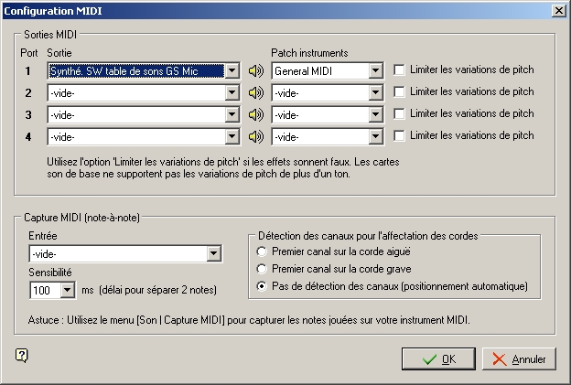The height and width of the screenshot is (385, 571).
Task: Expand General MIDI patch instruments dropdown
Action: 375,70
